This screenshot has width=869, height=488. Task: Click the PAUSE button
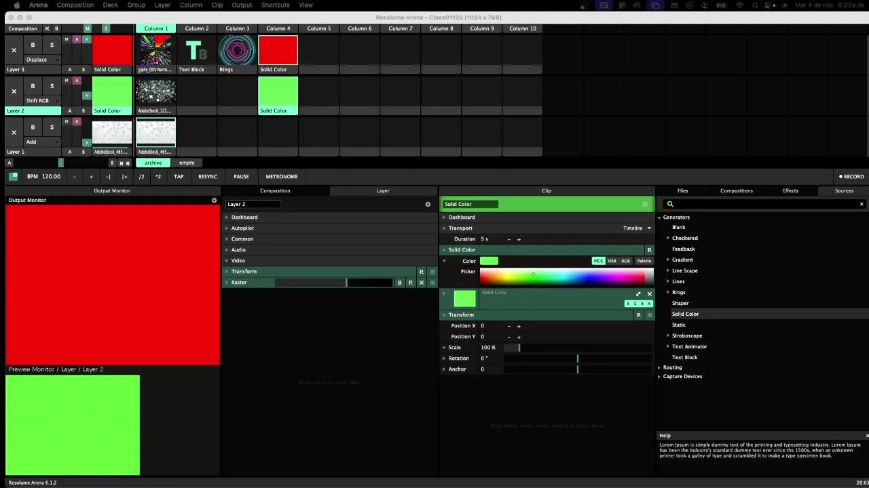click(241, 177)
